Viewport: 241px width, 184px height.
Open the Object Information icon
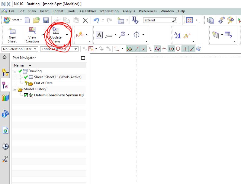click(x=135, y=20)
